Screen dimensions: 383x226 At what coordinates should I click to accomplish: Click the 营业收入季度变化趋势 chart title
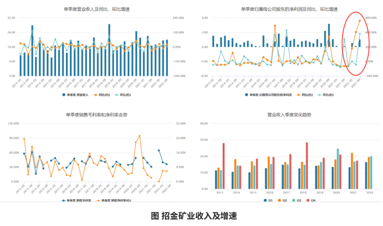pyautogui.click(x=289, y=115)
